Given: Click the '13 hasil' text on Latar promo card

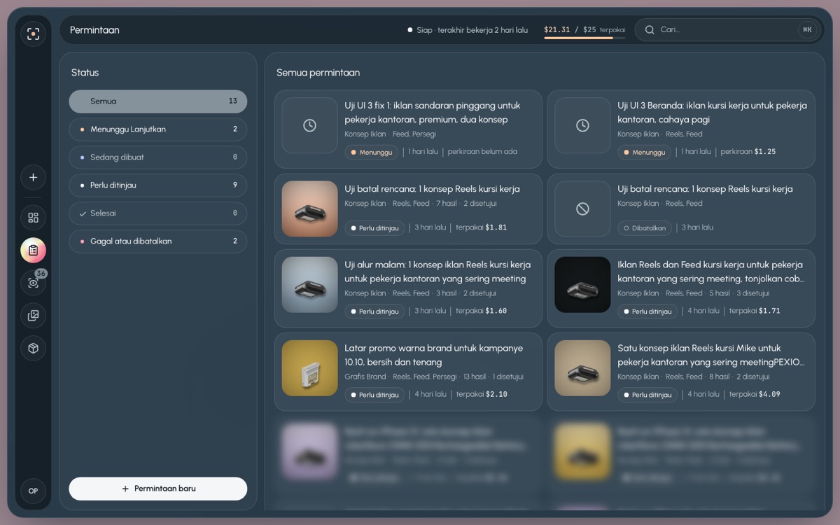Looking at the screenshot, I should (x=475, y=377).
